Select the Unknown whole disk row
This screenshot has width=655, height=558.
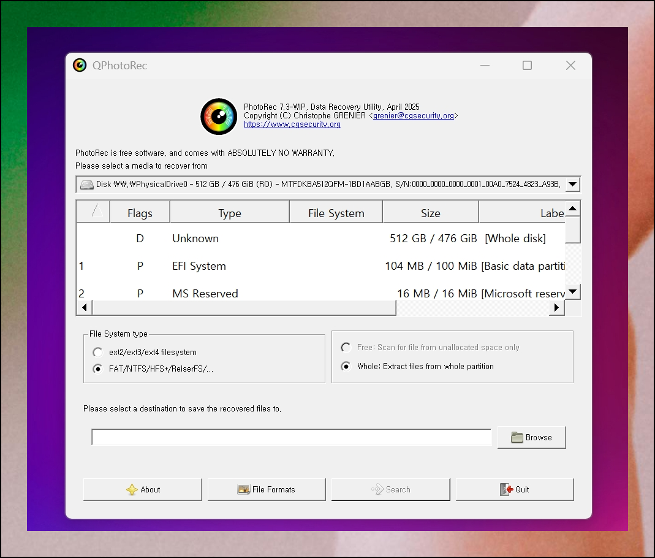321,239
